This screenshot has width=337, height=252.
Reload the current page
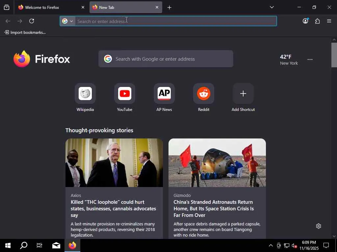tap(32, 21)
